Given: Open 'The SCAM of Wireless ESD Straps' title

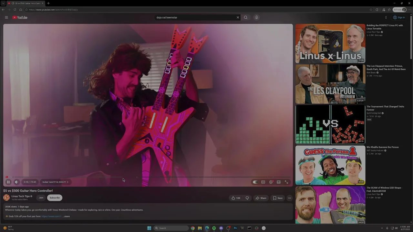Looking at the screenshot, I should click(x=384, y=189).
